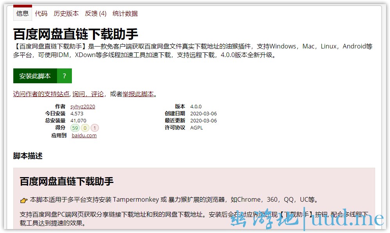Click the red 1 bad rating badge

(x=95, y=128)
